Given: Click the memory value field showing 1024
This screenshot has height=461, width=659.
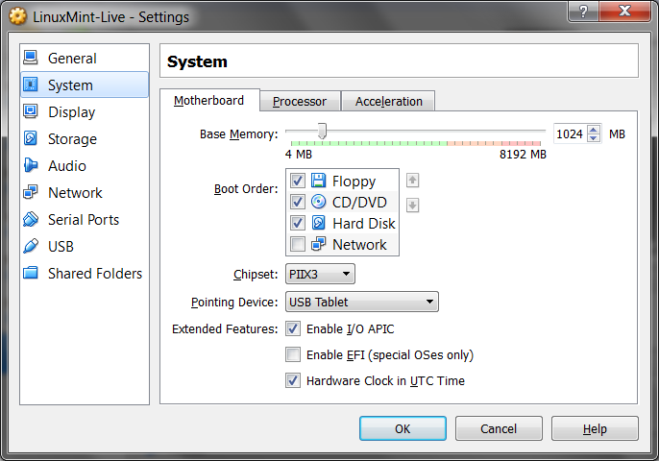Looking at the screenshot, I should pos(571,134).
